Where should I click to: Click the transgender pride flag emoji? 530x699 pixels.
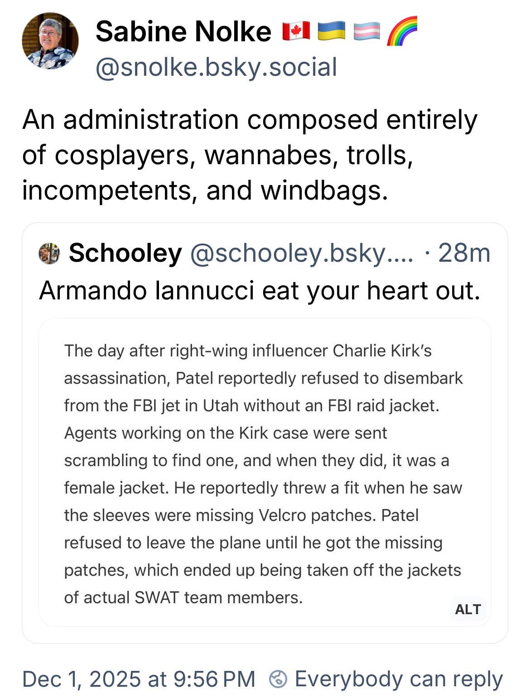tap(366, 31)
